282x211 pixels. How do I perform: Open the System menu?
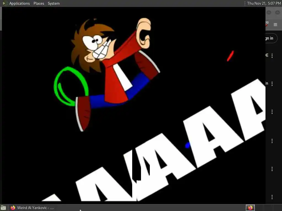coord(54,3)
